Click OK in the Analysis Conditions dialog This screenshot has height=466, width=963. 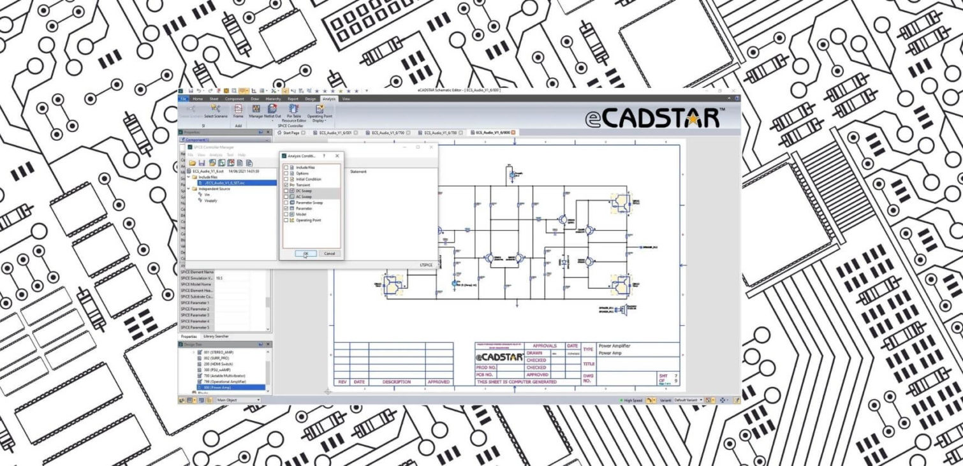tap(305, 254)
